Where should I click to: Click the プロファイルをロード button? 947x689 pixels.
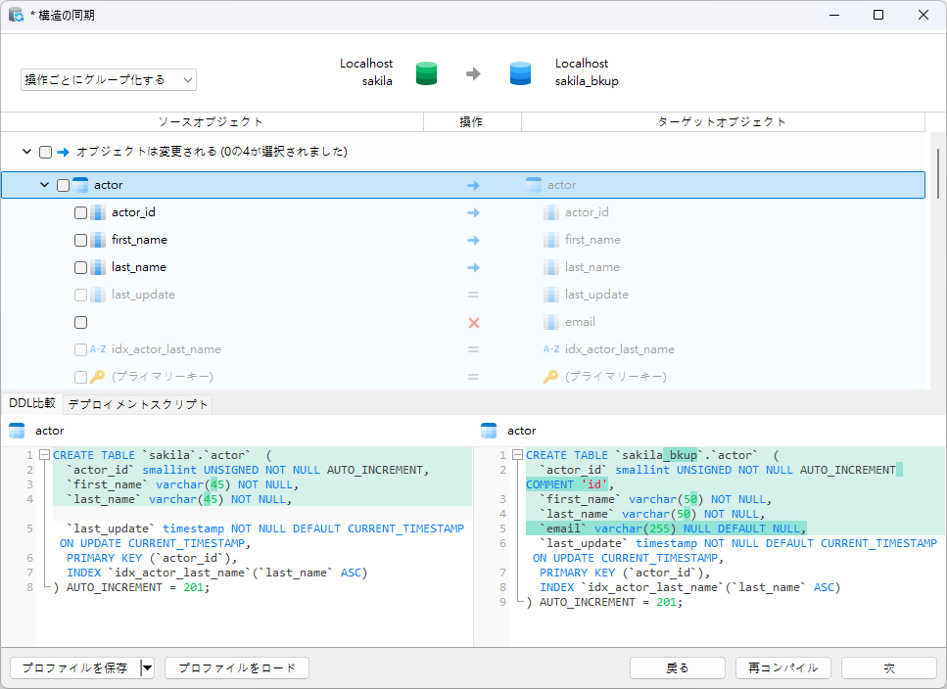tap(237, 667)
